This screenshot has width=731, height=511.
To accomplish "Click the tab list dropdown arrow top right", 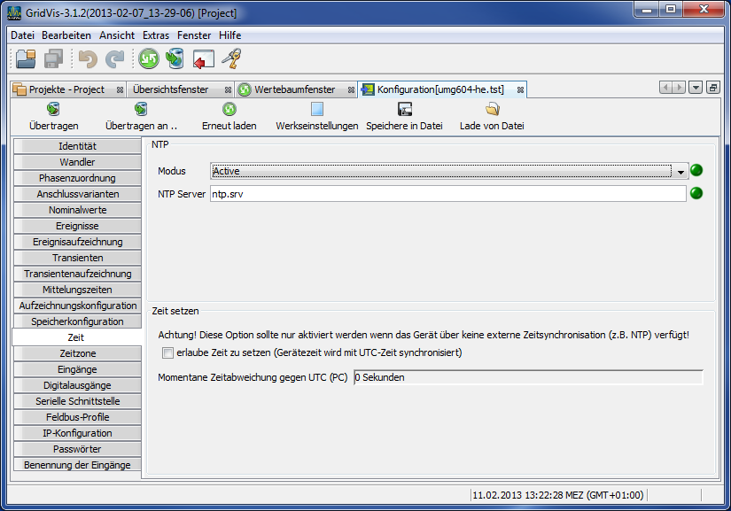I will pyautogui.click(x=696, y=88).
